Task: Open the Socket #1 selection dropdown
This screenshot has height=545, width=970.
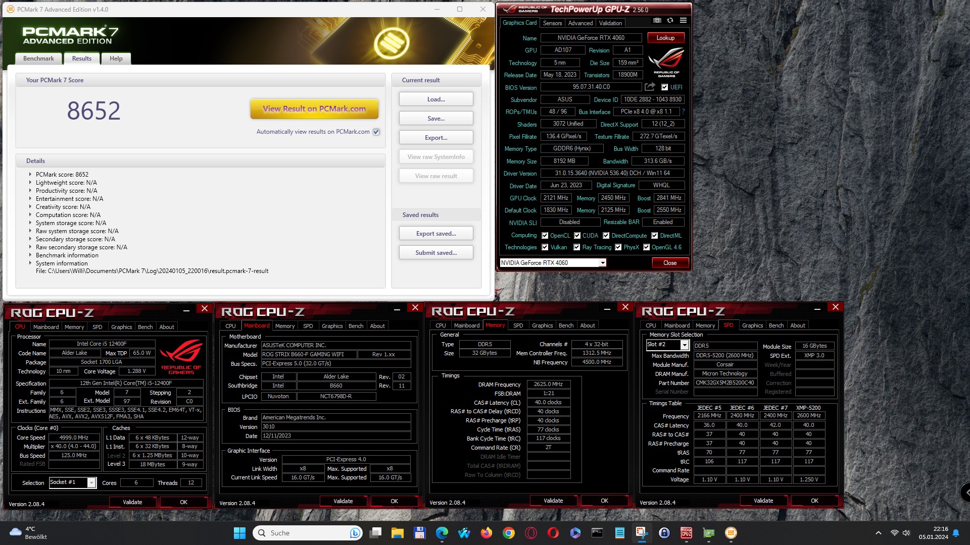Action: [x=91, y=483]
